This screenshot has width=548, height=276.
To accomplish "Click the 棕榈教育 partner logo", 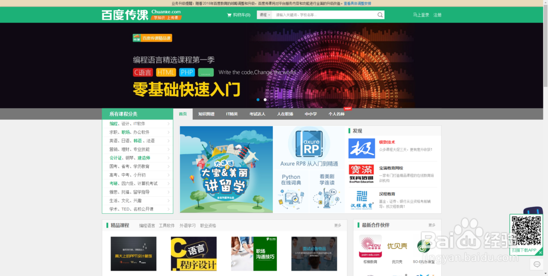I will click(x=370, y=246).
